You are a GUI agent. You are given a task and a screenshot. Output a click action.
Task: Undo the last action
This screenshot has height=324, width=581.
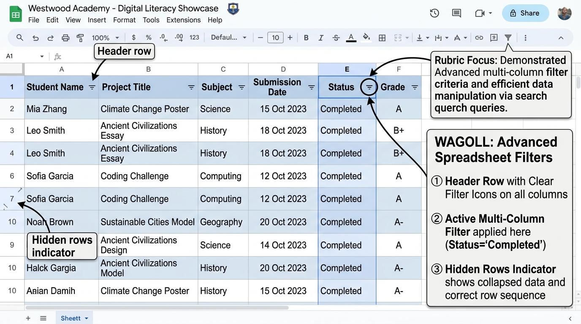pos(35,38)
